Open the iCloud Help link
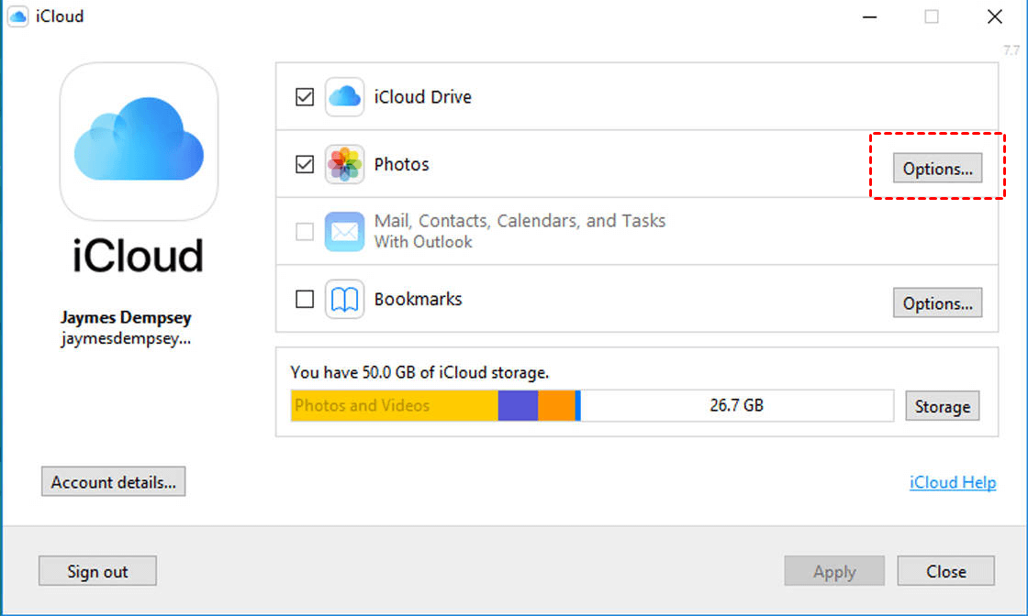The image size is (1028, 616). pyautogui.click(x=953, y=483)
